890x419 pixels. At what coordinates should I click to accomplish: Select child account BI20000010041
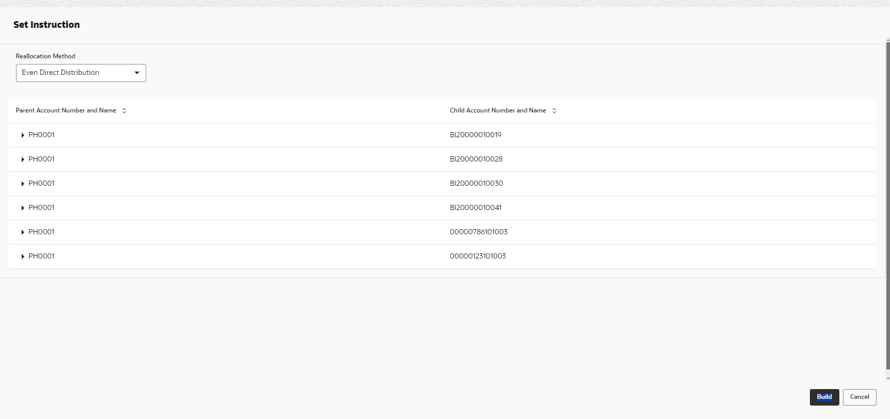click(x=475, y=207)
